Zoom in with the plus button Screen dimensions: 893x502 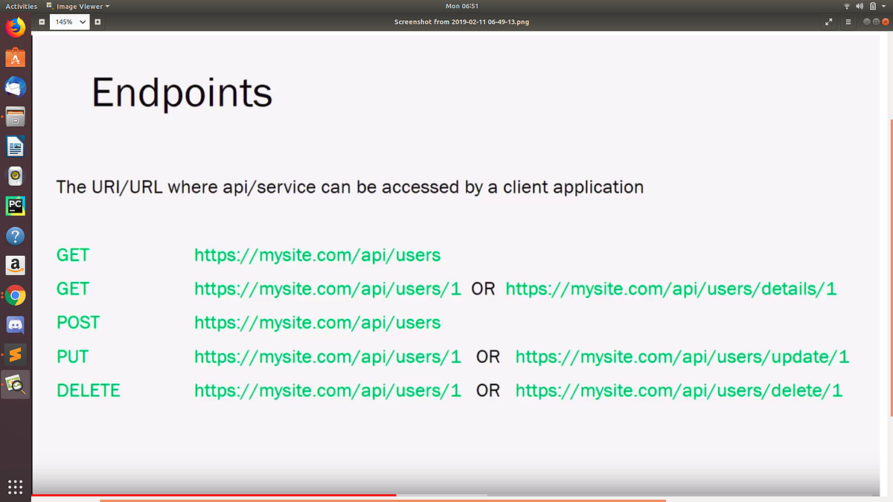(x=97, y=22)
